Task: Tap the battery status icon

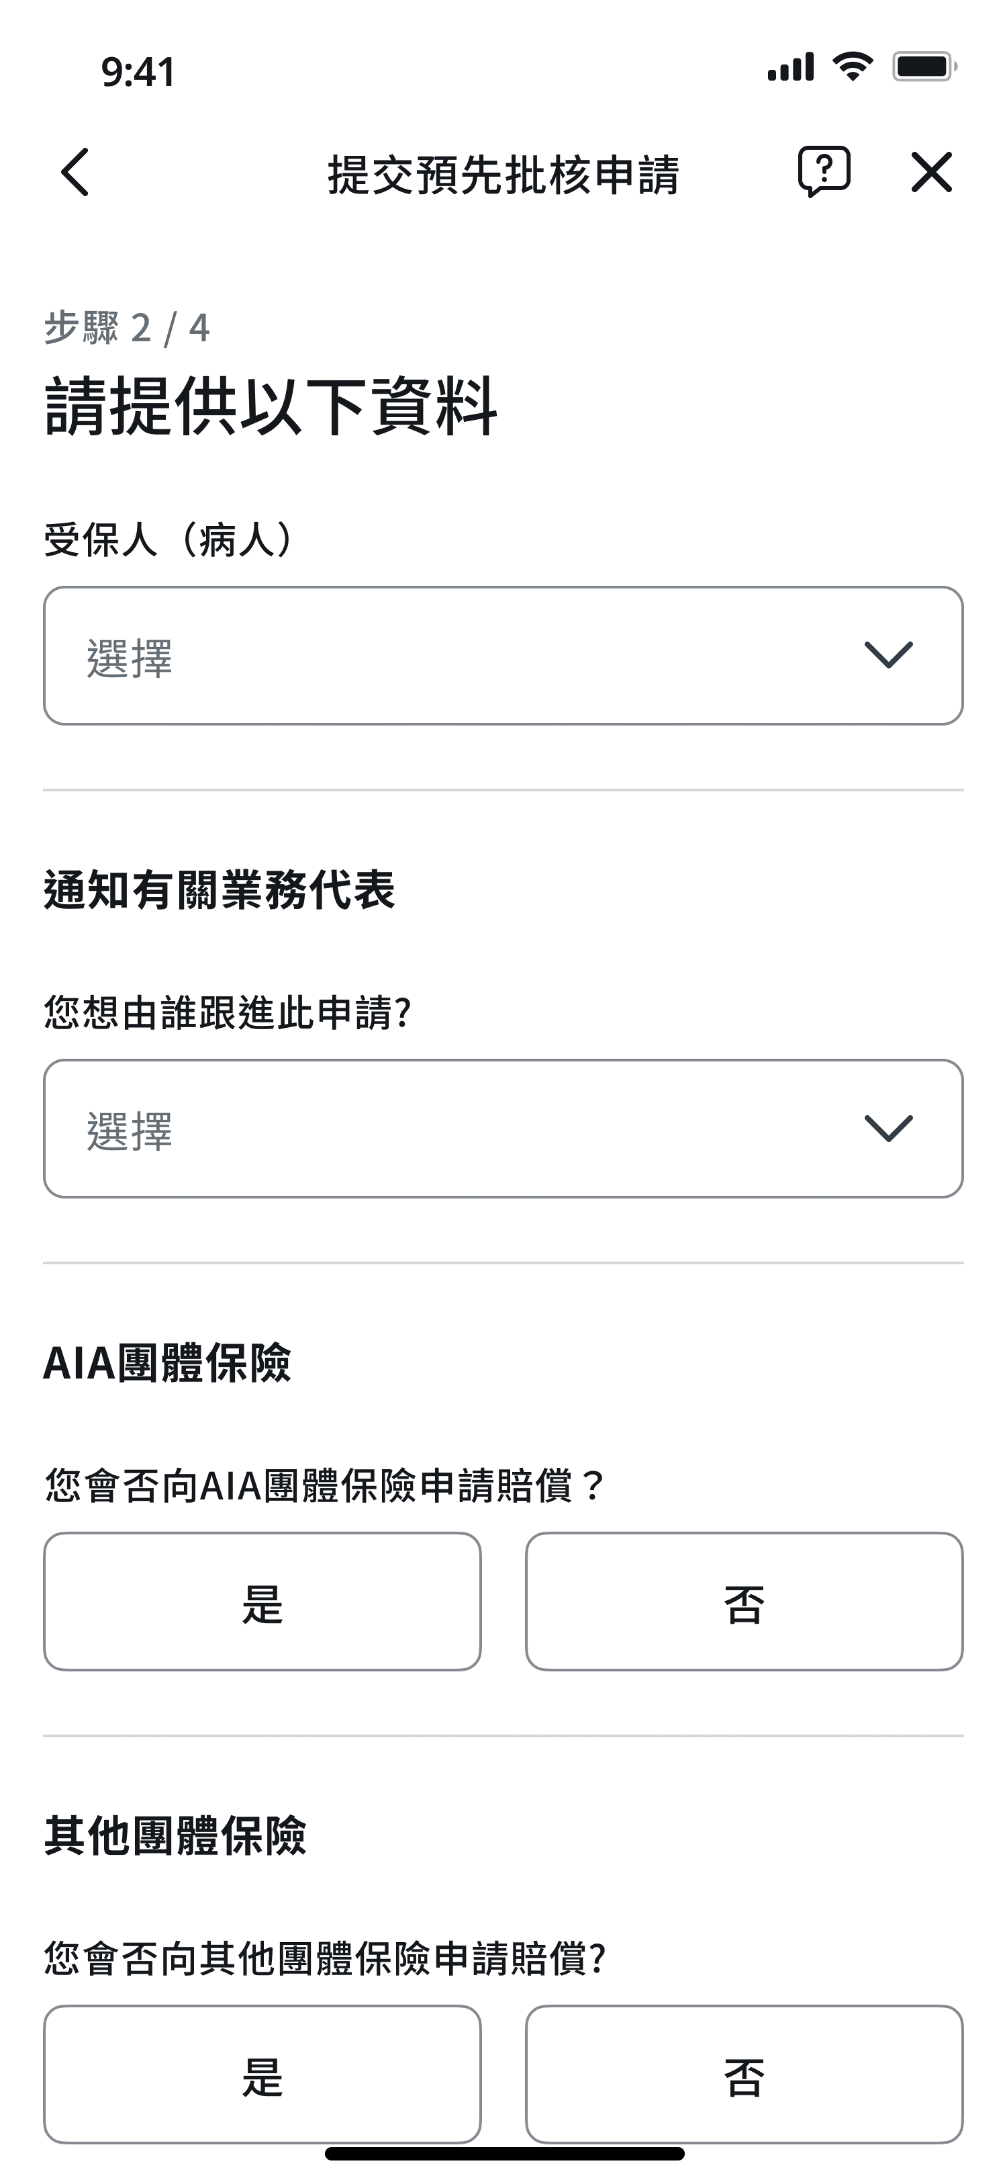Action: tap(924, 67)
